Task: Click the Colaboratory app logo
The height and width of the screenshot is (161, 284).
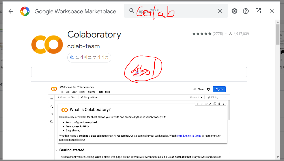Action: 47,45
